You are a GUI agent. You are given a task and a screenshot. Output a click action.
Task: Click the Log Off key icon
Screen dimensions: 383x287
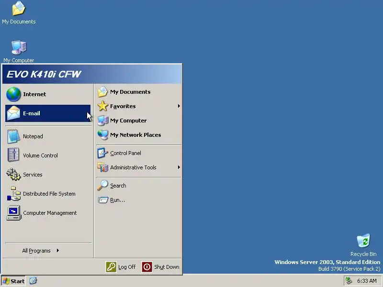111,267
